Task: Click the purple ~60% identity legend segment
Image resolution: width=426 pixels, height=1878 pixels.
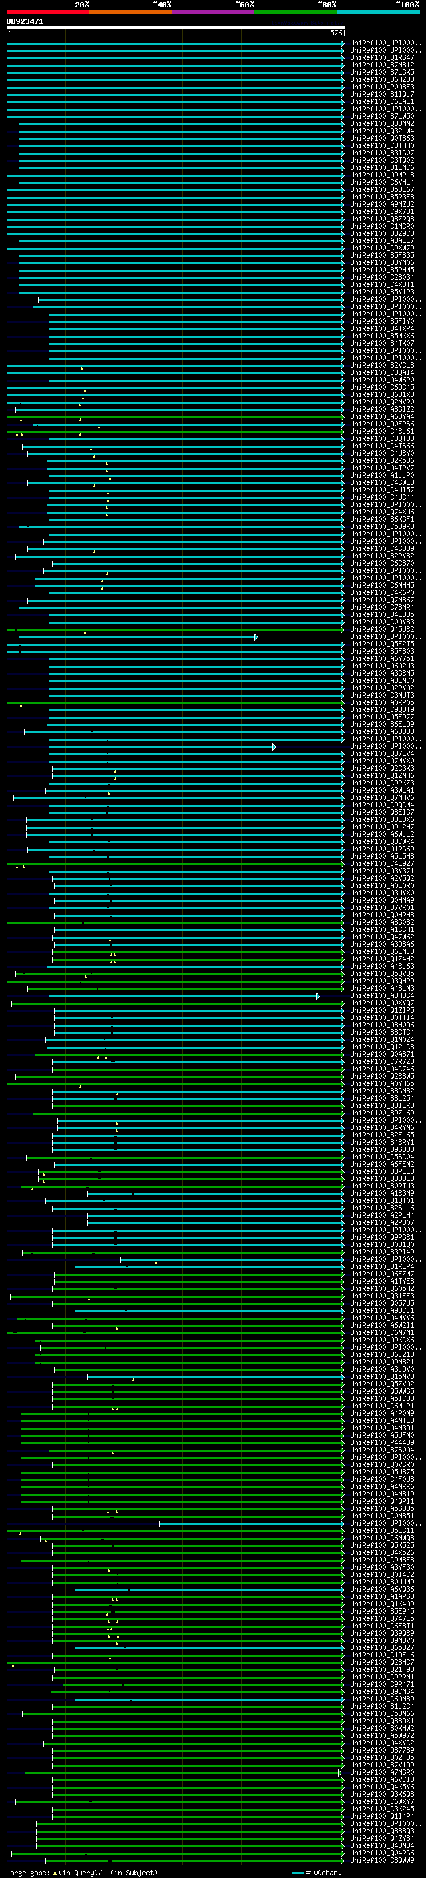Action: pos(212,12)
